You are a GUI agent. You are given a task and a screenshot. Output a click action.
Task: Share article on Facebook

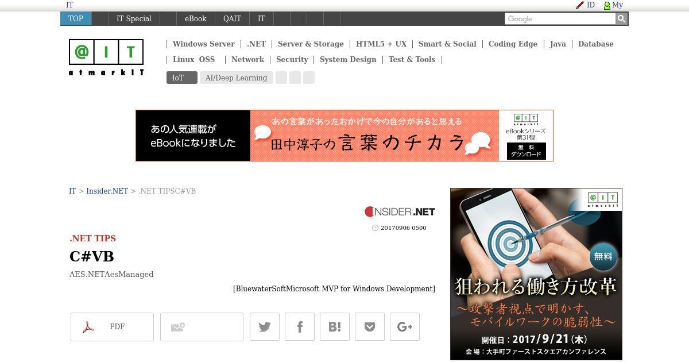click(300, 327)
